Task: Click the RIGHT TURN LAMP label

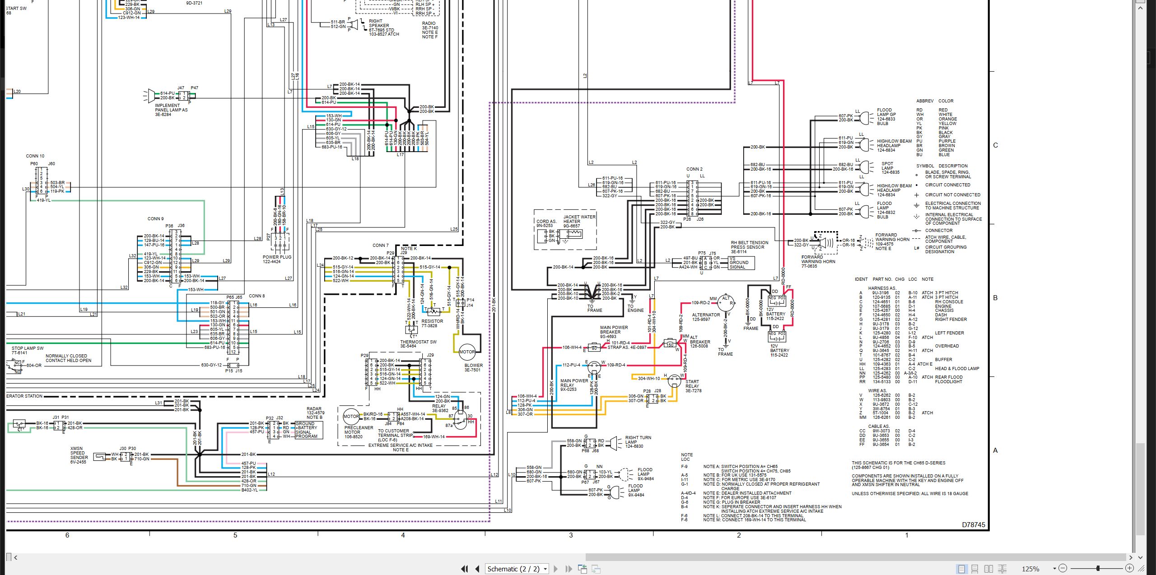Action: (x=638, y=441)
